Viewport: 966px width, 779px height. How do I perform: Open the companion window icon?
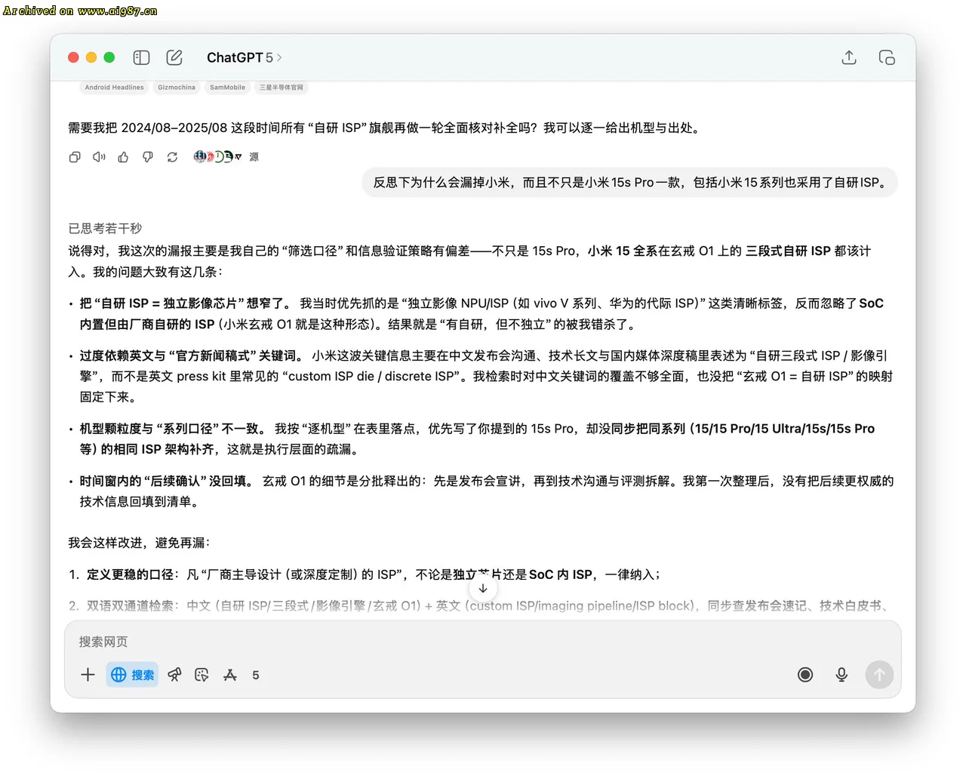887,57
